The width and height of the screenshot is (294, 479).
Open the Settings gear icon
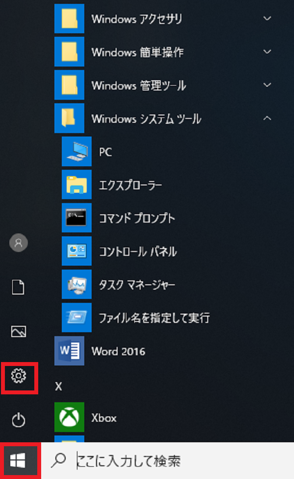click(19, 376)
